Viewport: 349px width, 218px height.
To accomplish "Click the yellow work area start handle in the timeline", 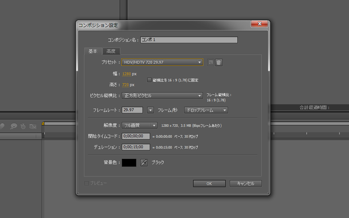I will tap(43, 124).
